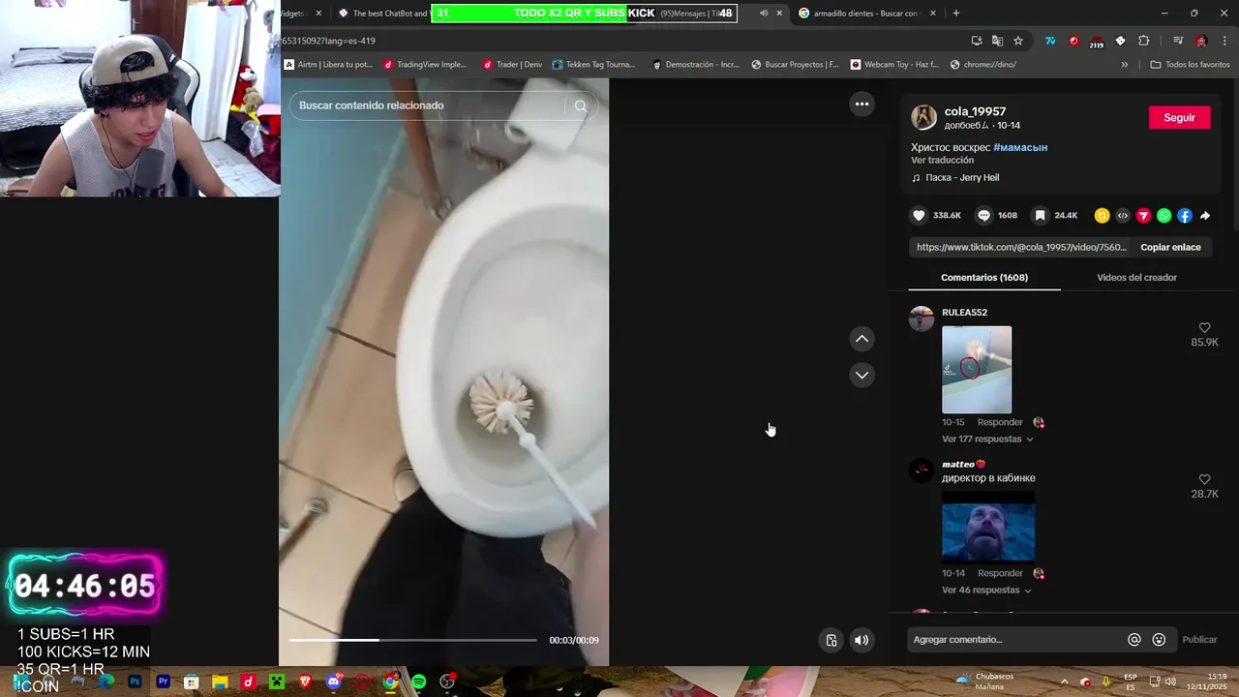This screenshot has height=697, width=1239.
Task: Switch to Videos del creador tab
Action: pyautogui.click(x=1136, y=278)
